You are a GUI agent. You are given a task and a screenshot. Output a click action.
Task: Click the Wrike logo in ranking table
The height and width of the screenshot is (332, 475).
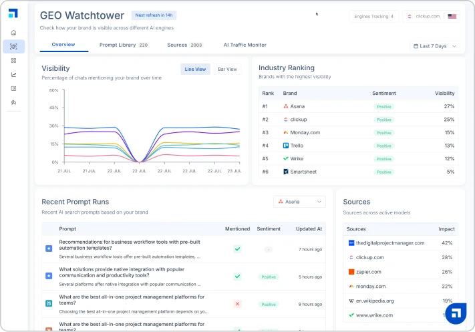coord(286,158)
